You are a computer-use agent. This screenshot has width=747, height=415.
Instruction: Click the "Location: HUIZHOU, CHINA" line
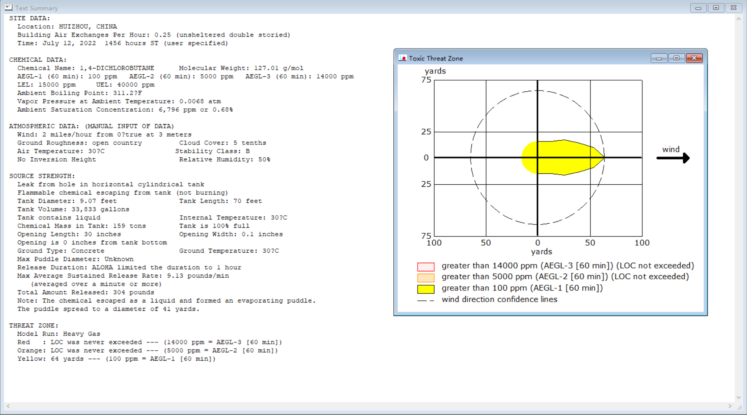[x=67, y=27]
